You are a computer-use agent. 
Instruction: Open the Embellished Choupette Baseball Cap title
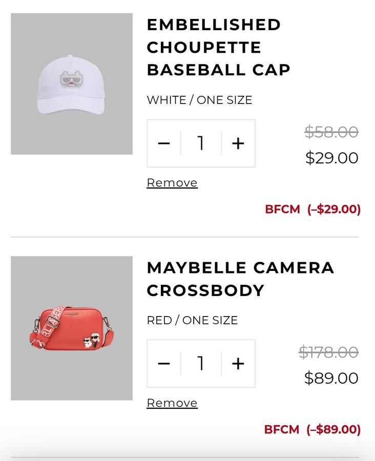click(218, 47)
